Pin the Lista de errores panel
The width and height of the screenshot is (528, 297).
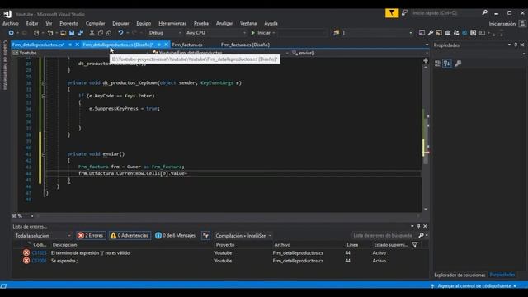coord(418,226)
